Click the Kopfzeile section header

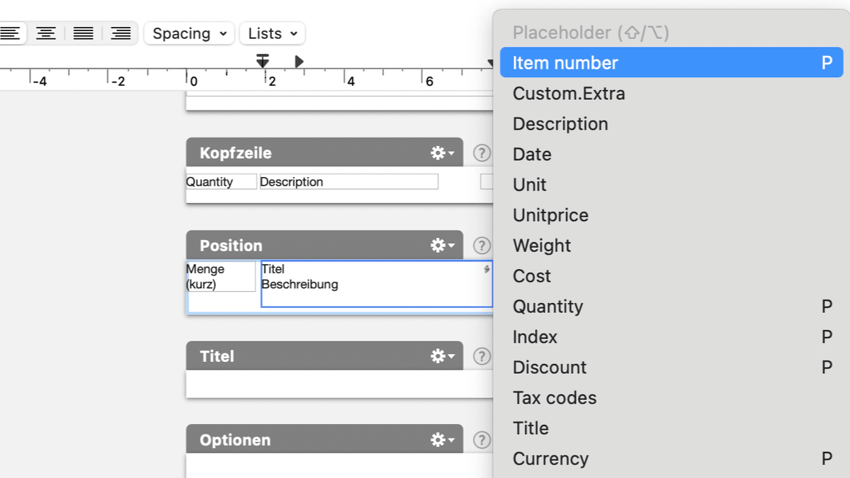(x=324, y=153)
